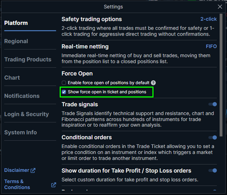This screenshot has width=227, height=195.
Task: Open the Disclaimer link
Action: click(x=17, y=170)
